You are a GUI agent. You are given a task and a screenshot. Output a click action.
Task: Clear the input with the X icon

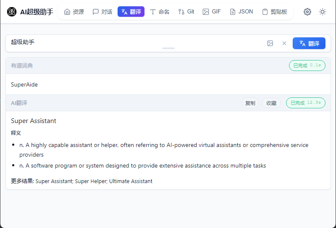pyautogui.click(x=284, y=43)
